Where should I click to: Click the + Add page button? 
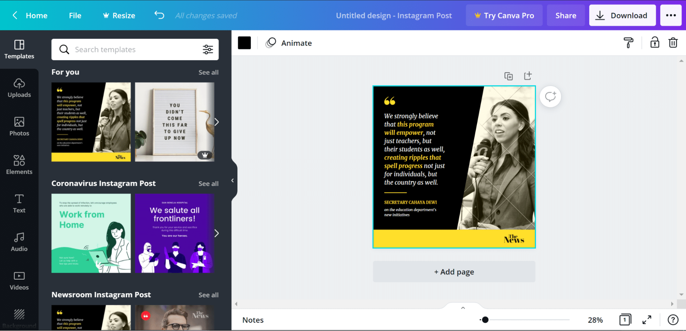454,272
